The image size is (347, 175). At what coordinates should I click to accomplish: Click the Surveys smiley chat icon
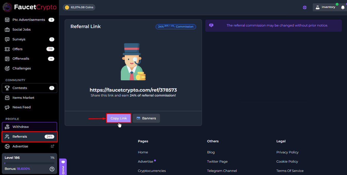tap(7, 39)
